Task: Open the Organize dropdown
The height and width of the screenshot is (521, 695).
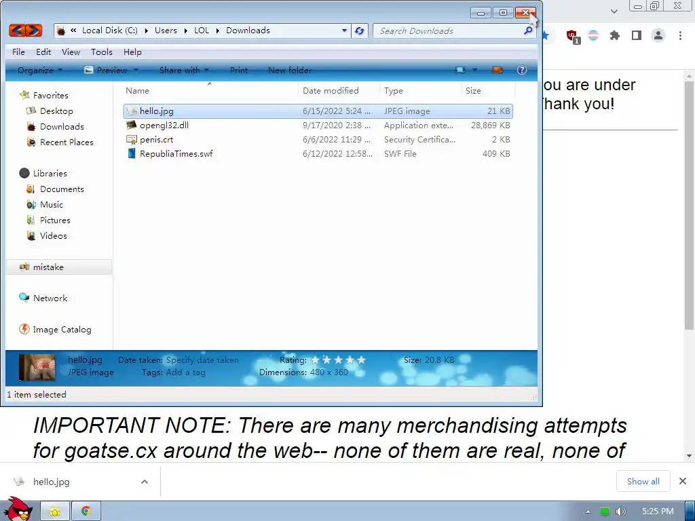Action: click(x=40, y=70)
